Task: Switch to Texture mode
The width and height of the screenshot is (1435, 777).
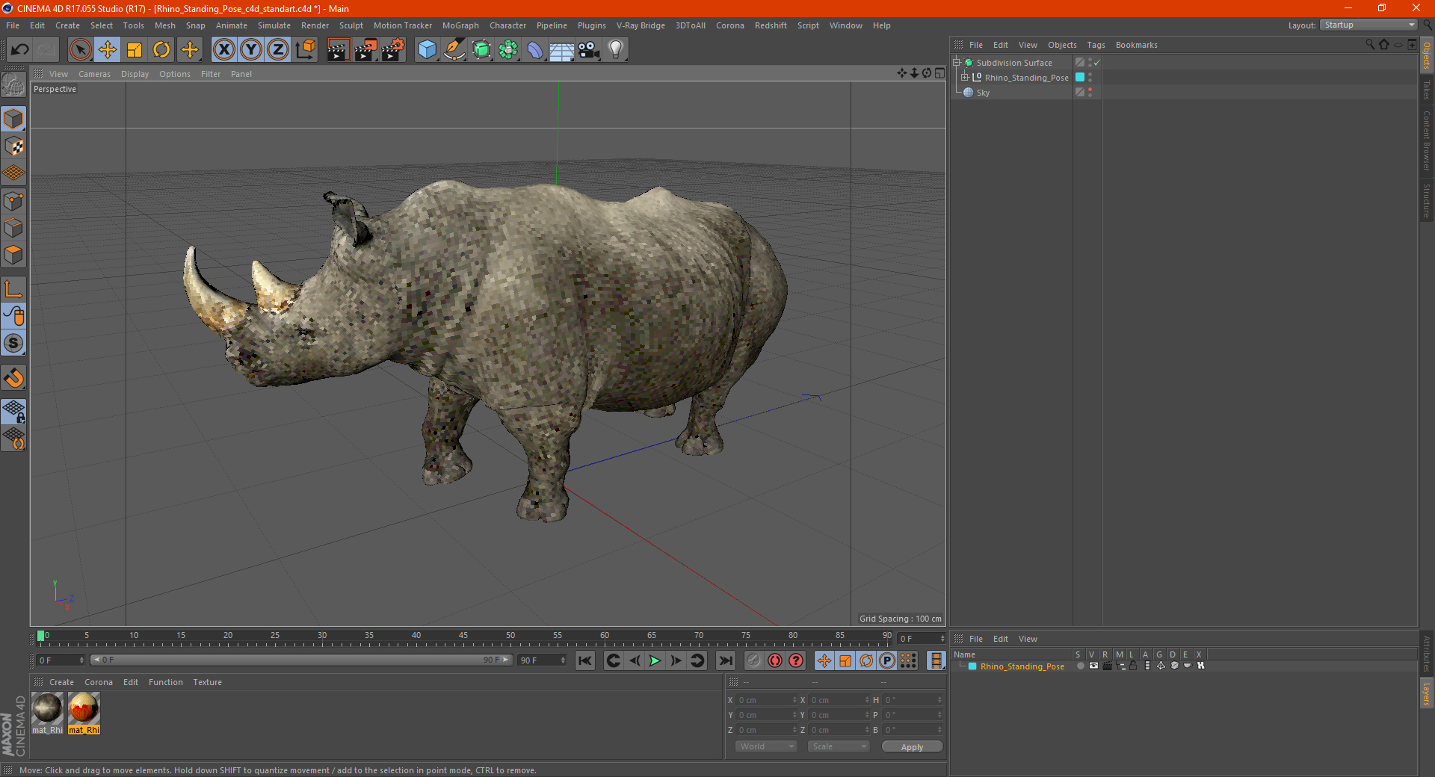Action: (13, 146)
